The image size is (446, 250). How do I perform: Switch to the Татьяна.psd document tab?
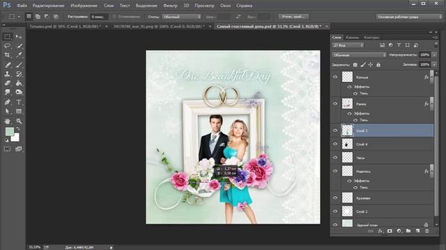(x=65, y=26)
